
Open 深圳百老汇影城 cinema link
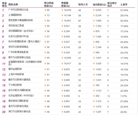click(16, 26)
